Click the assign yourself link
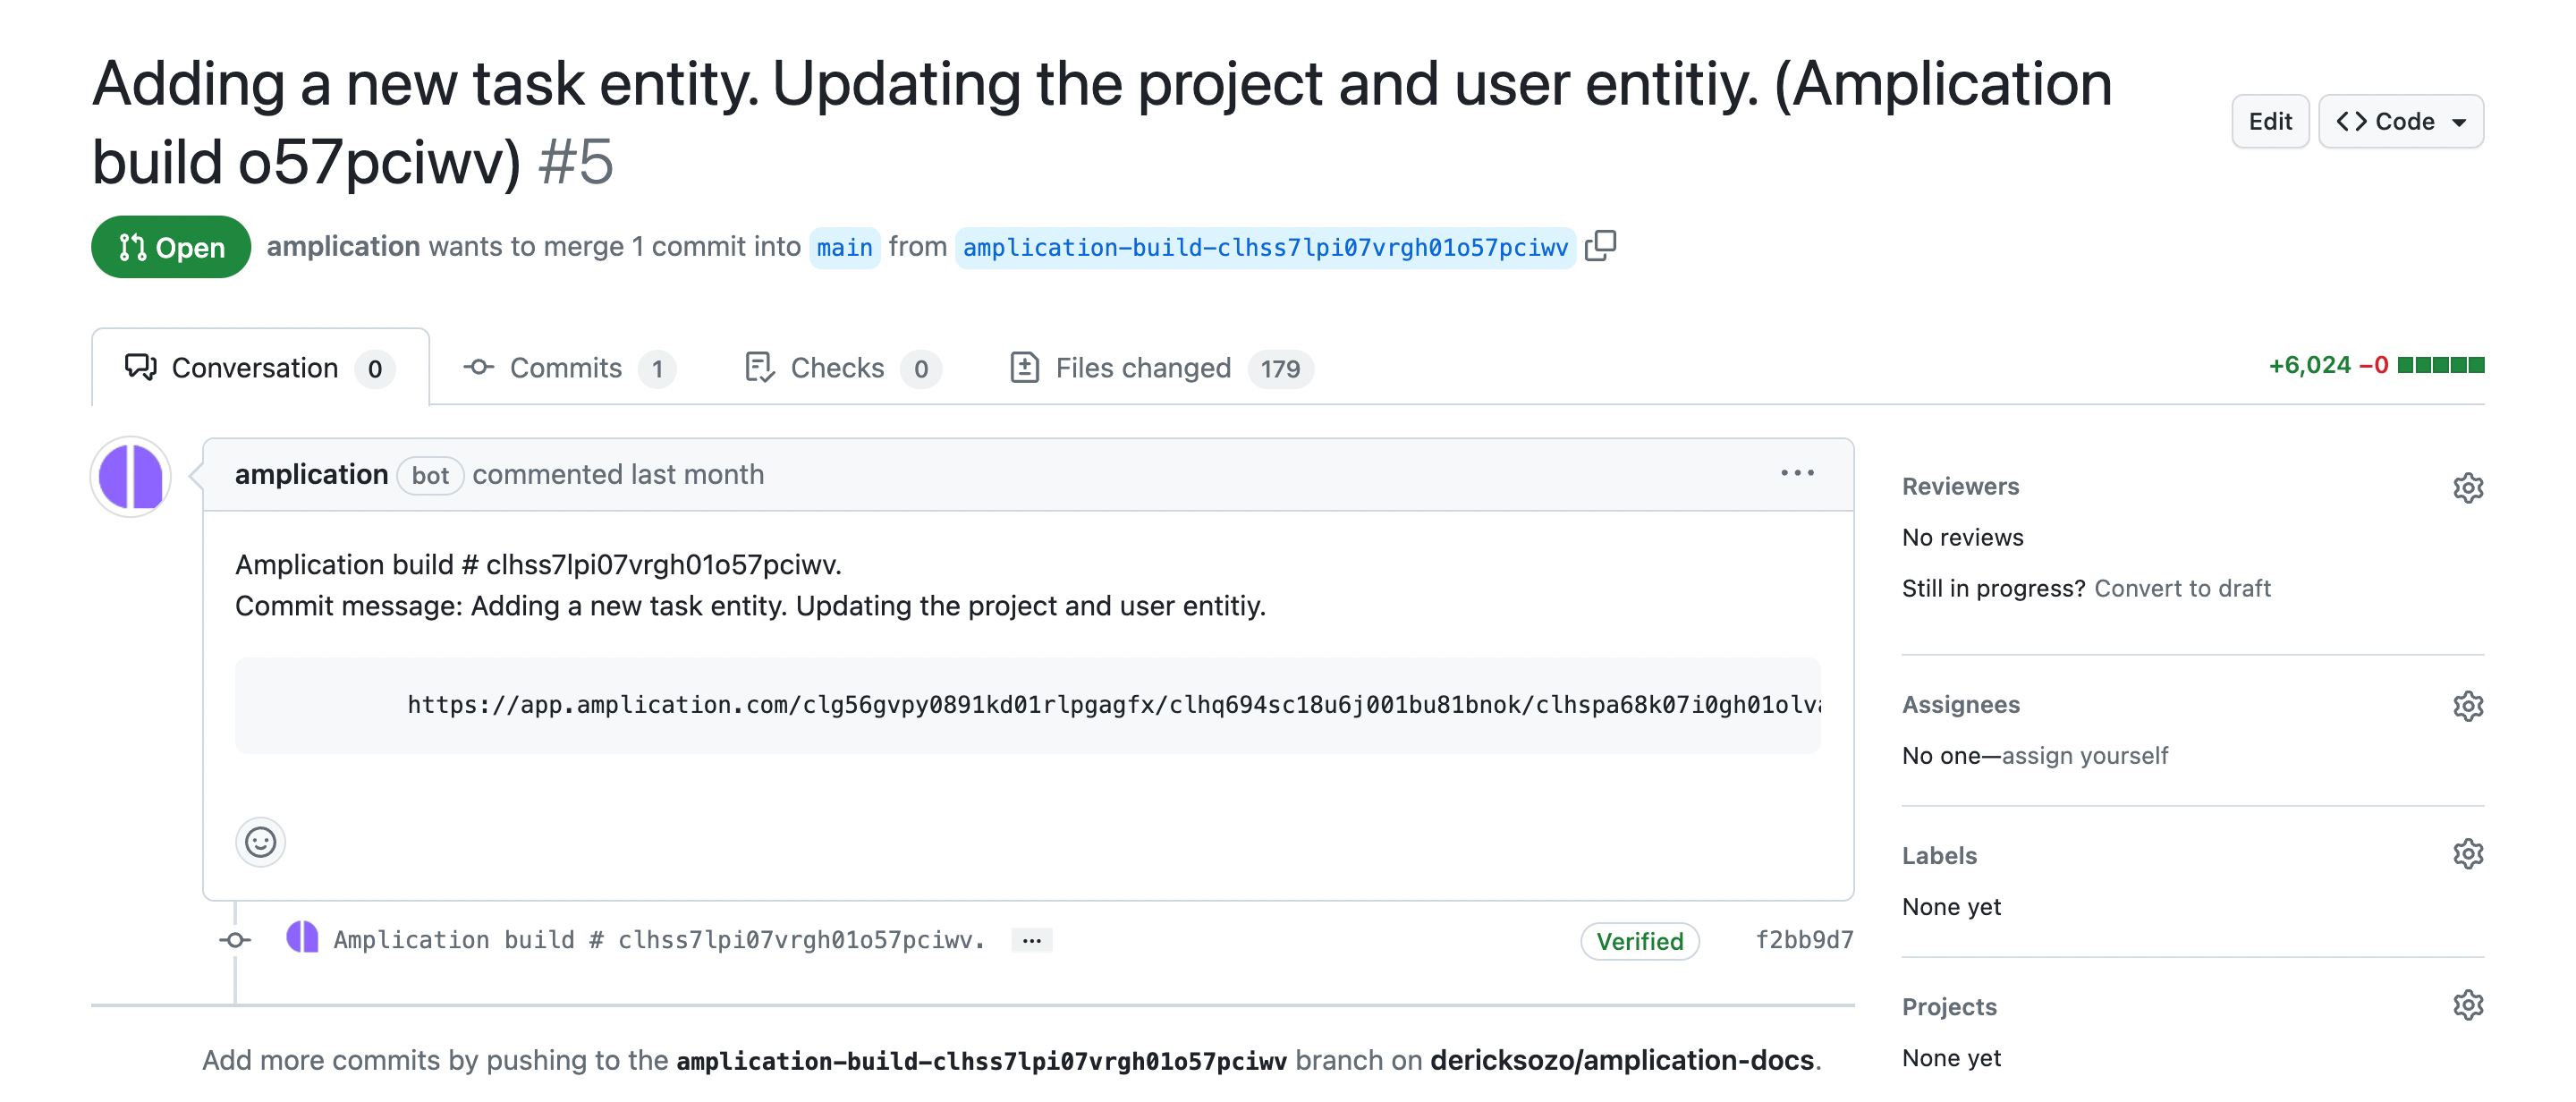Viewport: 2576px width, 1102px height. tap(2084, 755)
